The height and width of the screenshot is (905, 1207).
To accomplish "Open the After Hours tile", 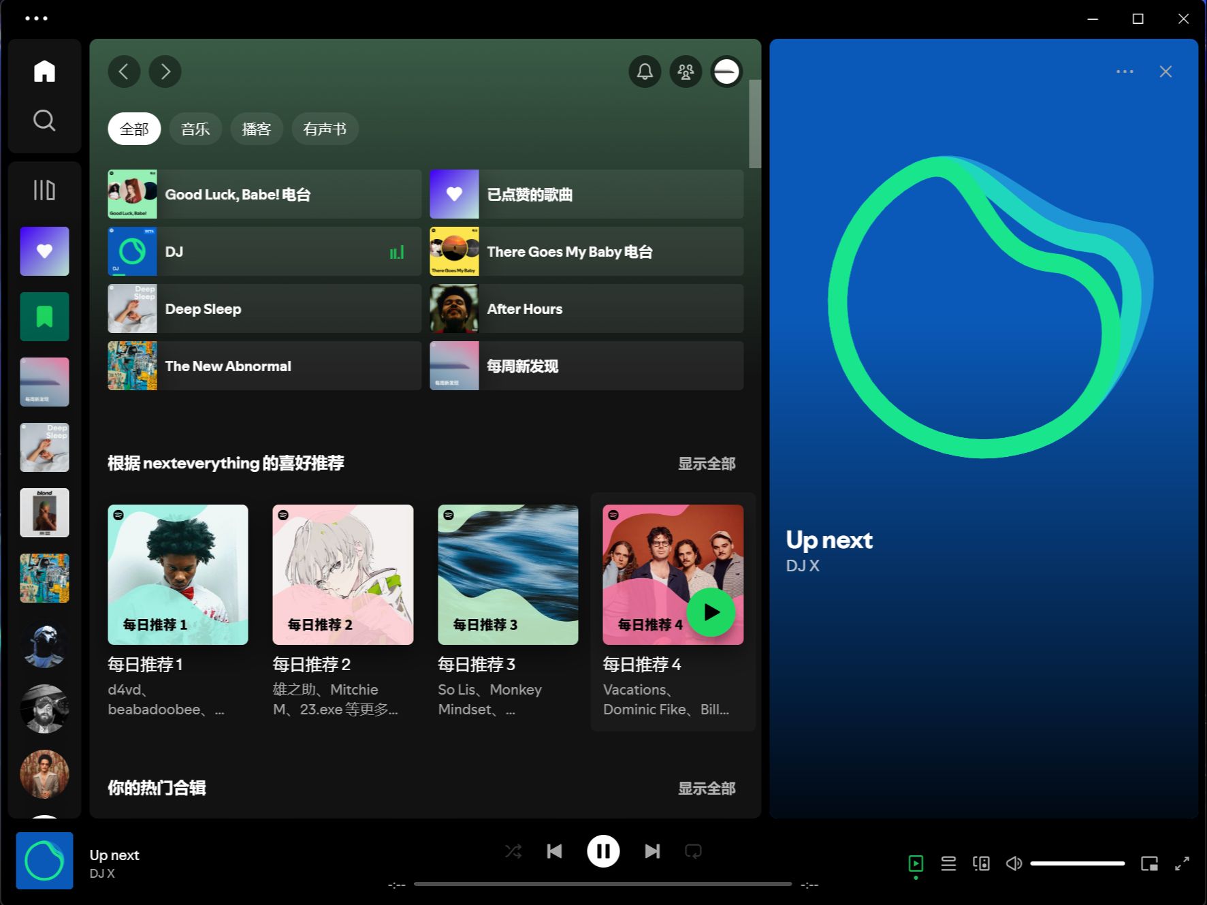I will pos(586,308).
